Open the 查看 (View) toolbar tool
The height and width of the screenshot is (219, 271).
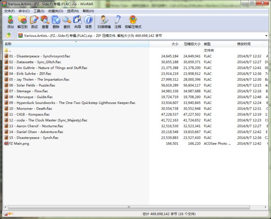point(45,22)
